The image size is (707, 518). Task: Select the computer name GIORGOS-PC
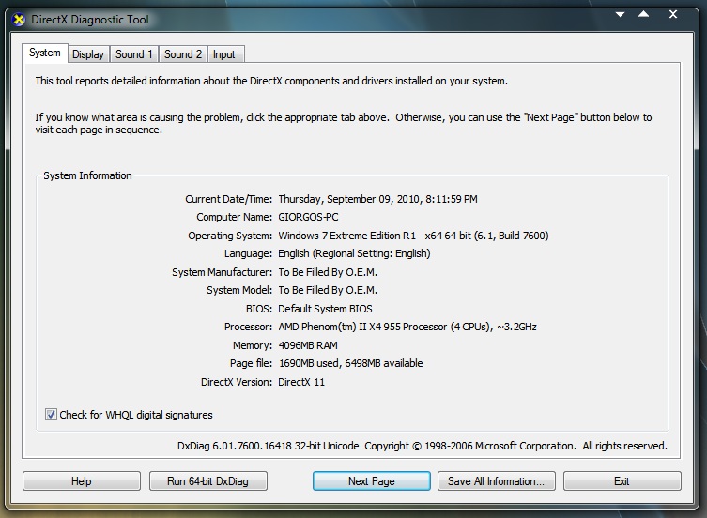(308, 217)
